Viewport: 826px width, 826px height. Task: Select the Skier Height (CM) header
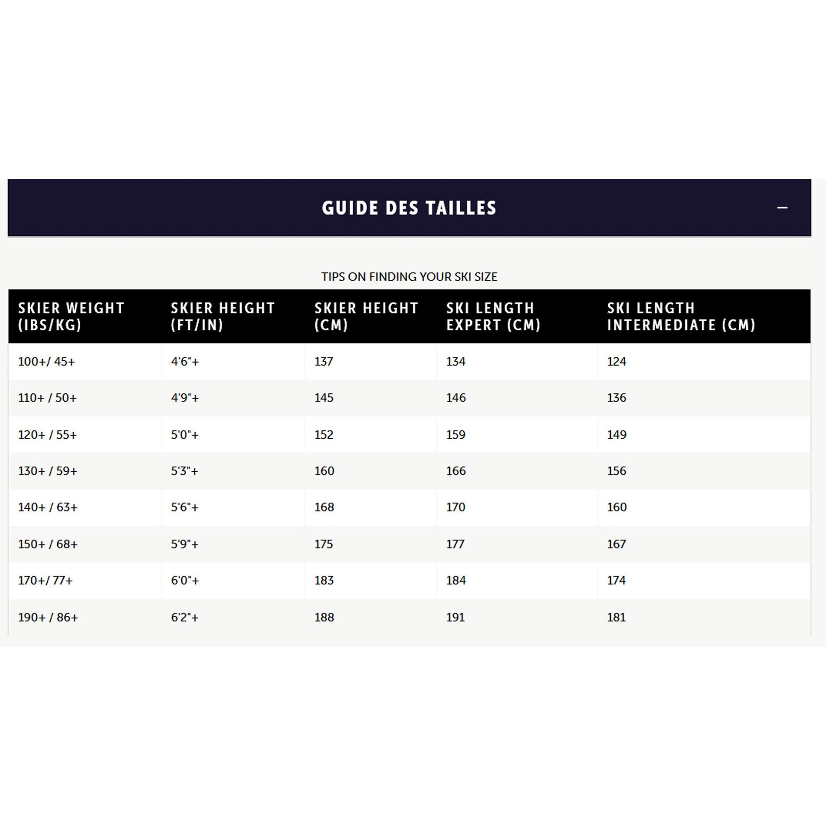pos(366,317)
